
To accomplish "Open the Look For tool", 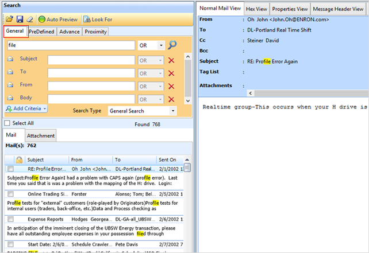I will coord(98,20).
